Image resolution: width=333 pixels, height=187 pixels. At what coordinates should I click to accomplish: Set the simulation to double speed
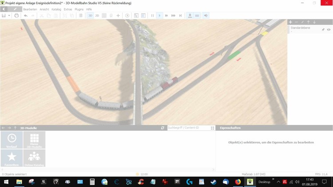click(x=166, y=16)
